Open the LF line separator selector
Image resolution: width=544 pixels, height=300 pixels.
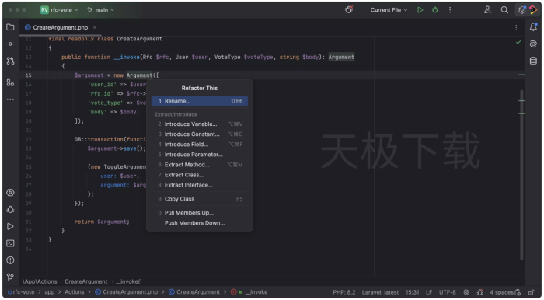[429, 292]
